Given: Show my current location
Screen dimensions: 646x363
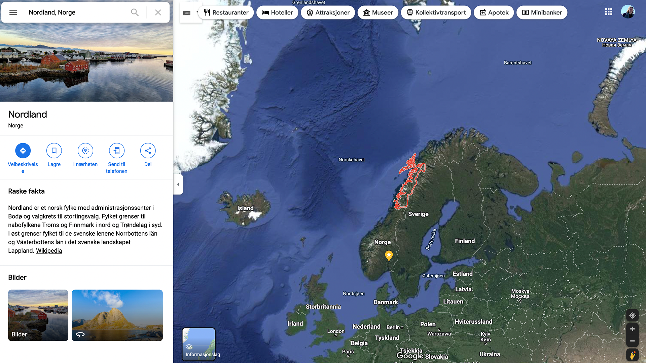Looking at the screenshot, I should pos(633,315).
